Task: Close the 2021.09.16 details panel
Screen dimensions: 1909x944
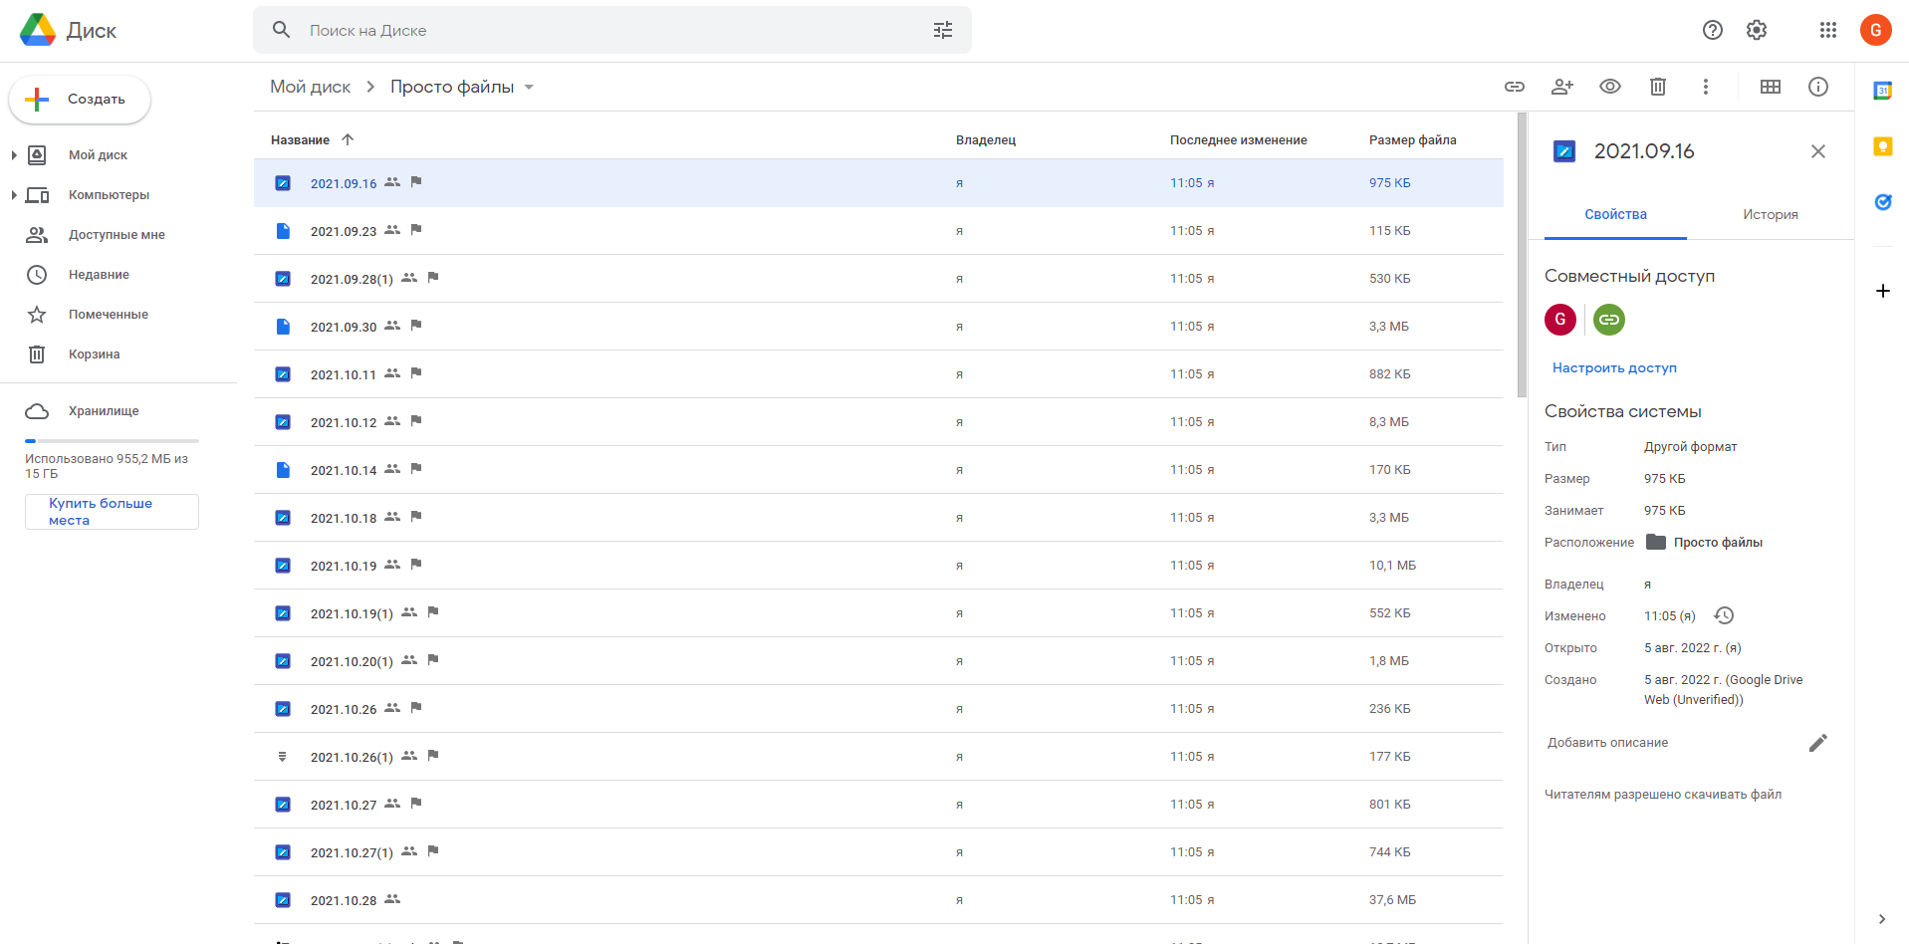Action: click(x=1818, y=151)
